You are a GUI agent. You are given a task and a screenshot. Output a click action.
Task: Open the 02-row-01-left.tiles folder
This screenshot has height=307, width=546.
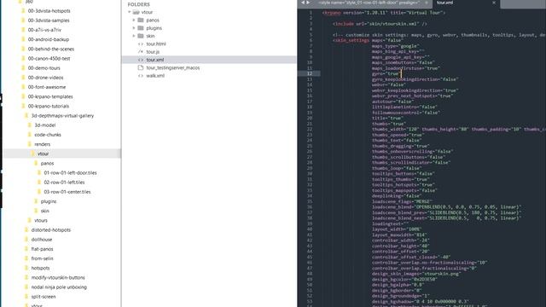point(65,182)
